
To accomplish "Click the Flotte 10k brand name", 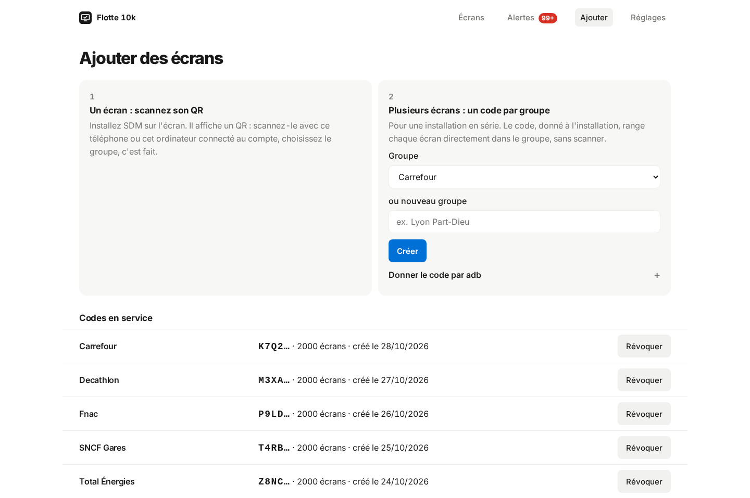I will pos(116,18).
